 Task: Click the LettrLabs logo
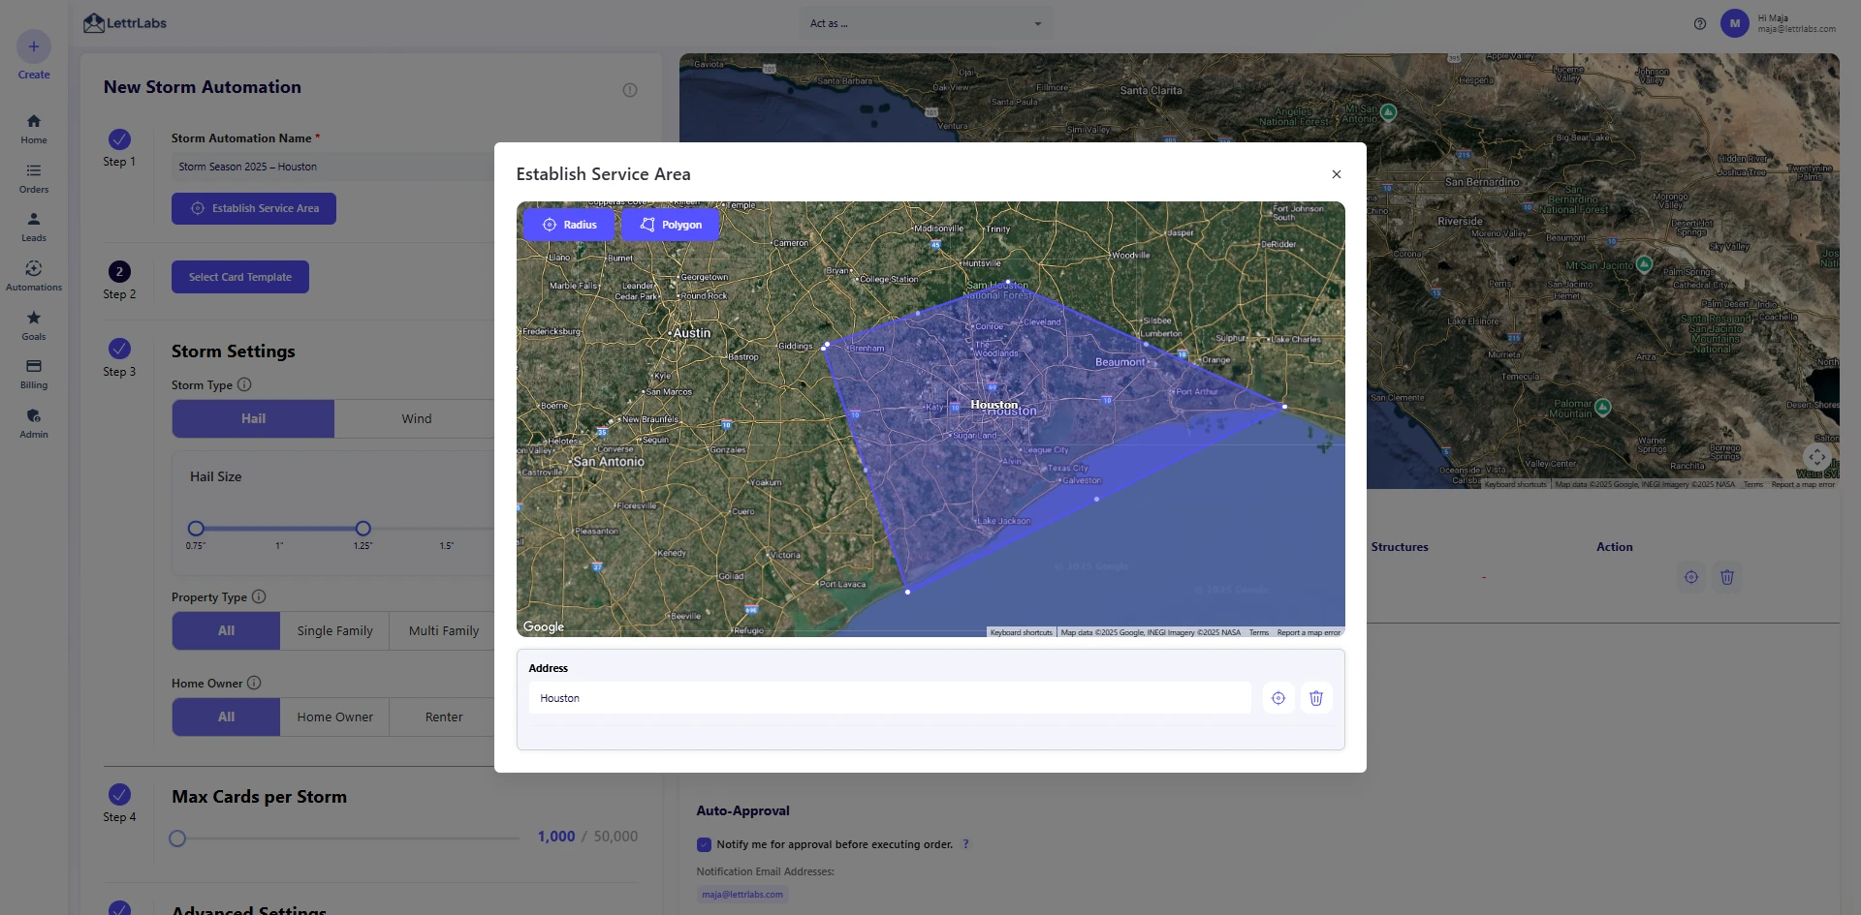pyautogui.click(x=125, y=23)
